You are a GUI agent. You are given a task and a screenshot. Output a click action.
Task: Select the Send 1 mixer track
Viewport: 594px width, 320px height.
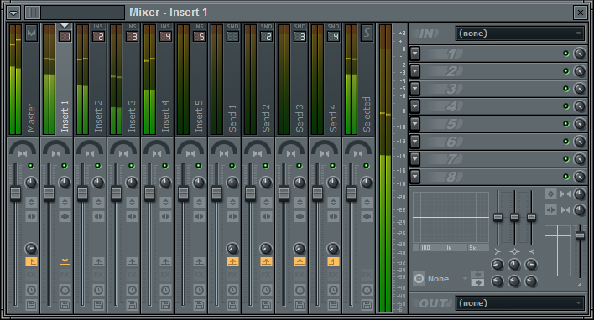click(224, 80)
